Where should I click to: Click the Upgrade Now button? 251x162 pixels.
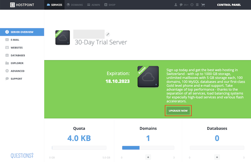click(x=178, y=111)
